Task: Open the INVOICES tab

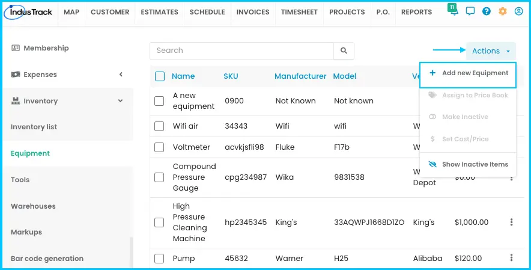Action: click(x=253, y=12)
